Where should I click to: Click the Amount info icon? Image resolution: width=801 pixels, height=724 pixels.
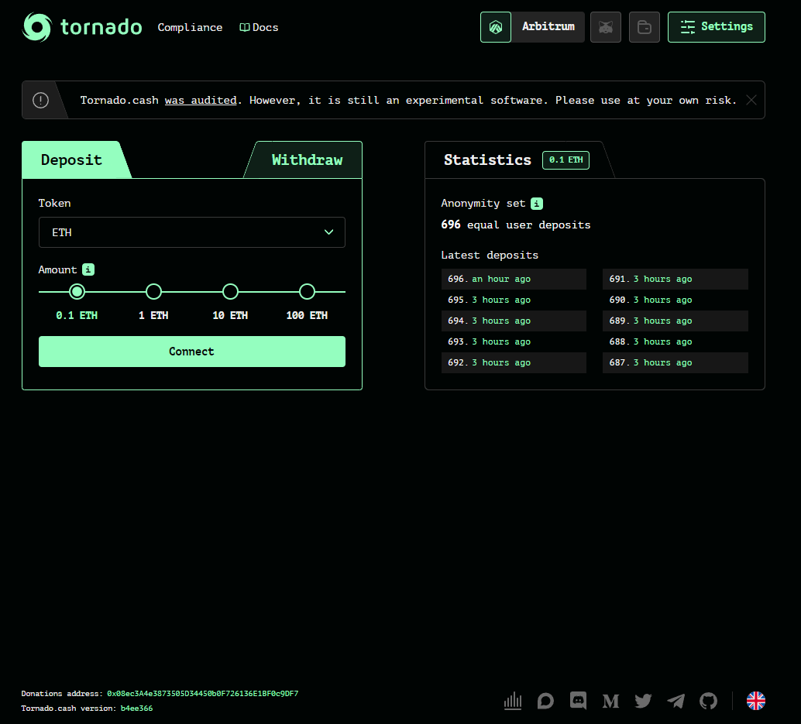(x=88, y=269)
